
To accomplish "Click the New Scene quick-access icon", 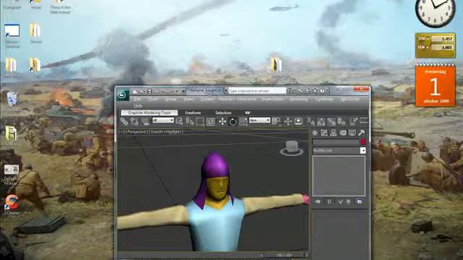I will tap(135, 92).
